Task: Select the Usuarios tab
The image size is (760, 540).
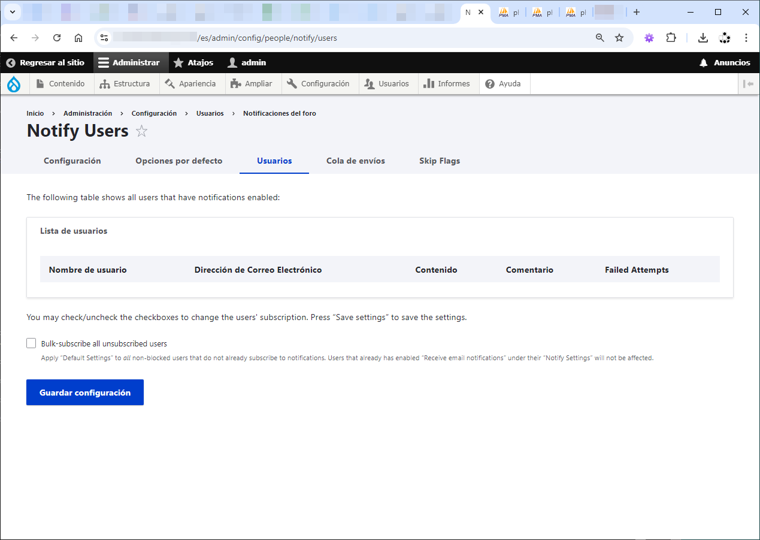Action: pyautogui.click(x=274, y=161)
